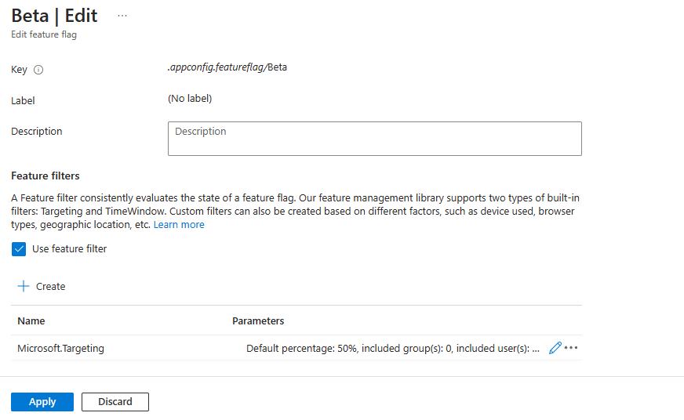Open the Learn more link

(179, 225)
